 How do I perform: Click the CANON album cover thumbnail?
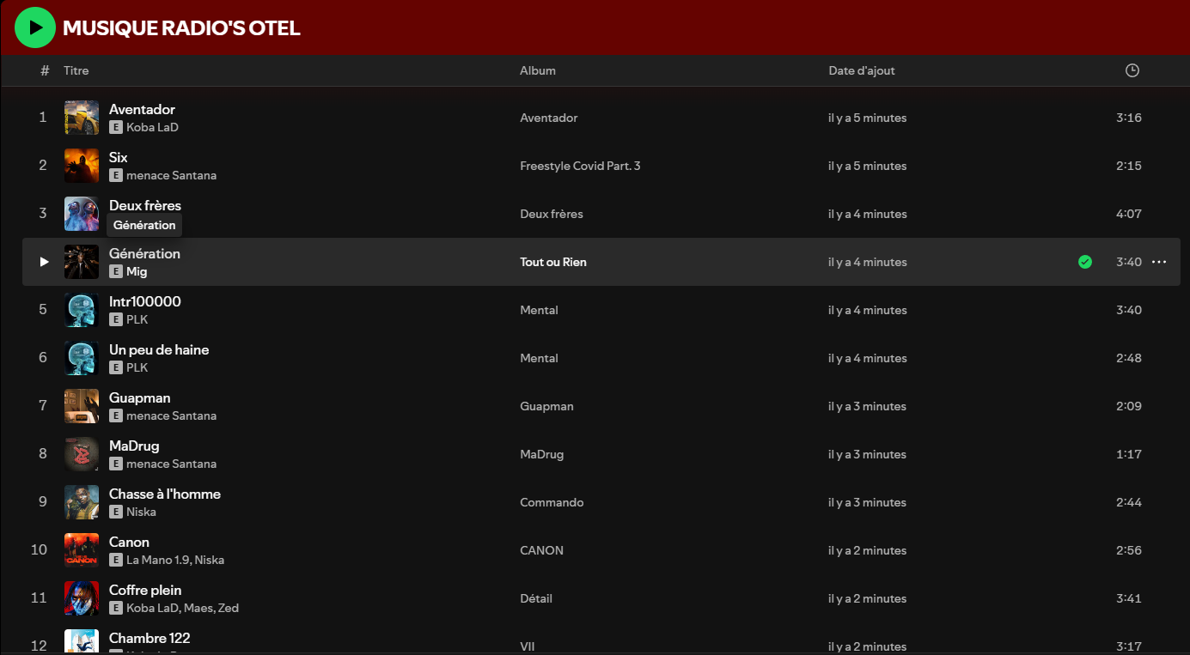[82, 550]
